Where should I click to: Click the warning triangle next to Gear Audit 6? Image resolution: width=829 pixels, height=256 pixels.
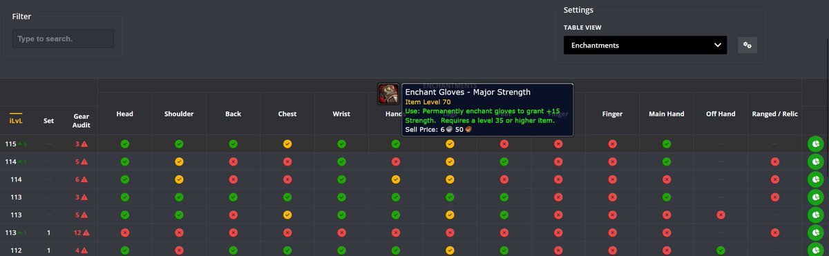tap(84, 179)
